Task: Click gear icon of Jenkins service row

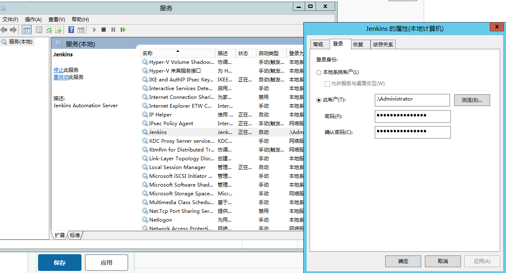Action: [145, 132]
